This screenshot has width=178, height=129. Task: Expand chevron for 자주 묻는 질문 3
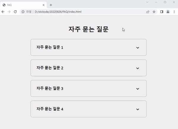(x=138, y=89)
